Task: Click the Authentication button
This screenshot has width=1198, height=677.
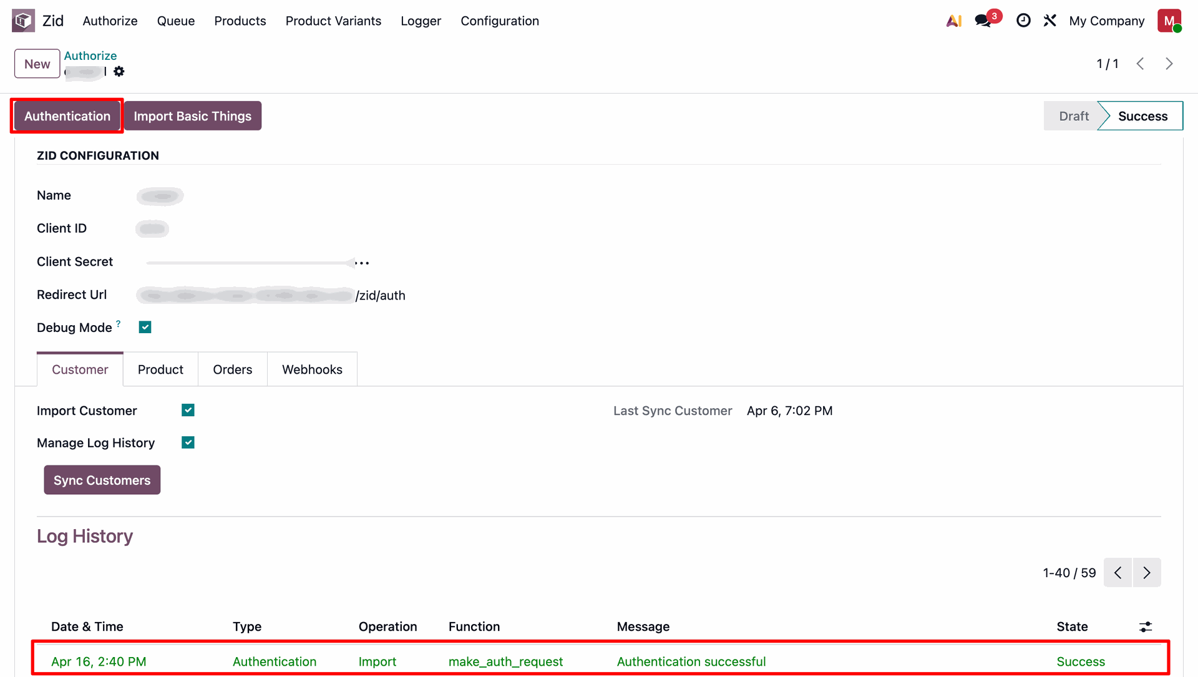Action: (x=67, y=116)
